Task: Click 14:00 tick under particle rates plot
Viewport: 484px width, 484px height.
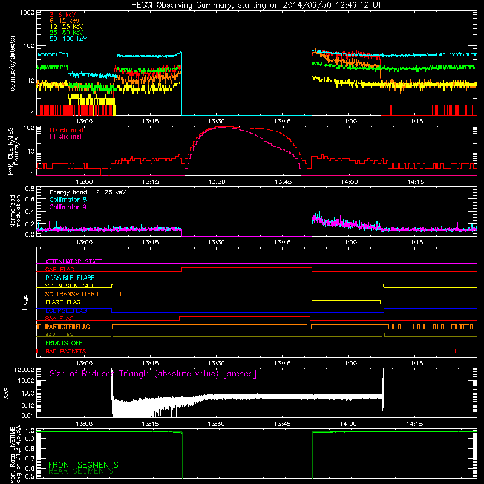Action: coord(349,182)
